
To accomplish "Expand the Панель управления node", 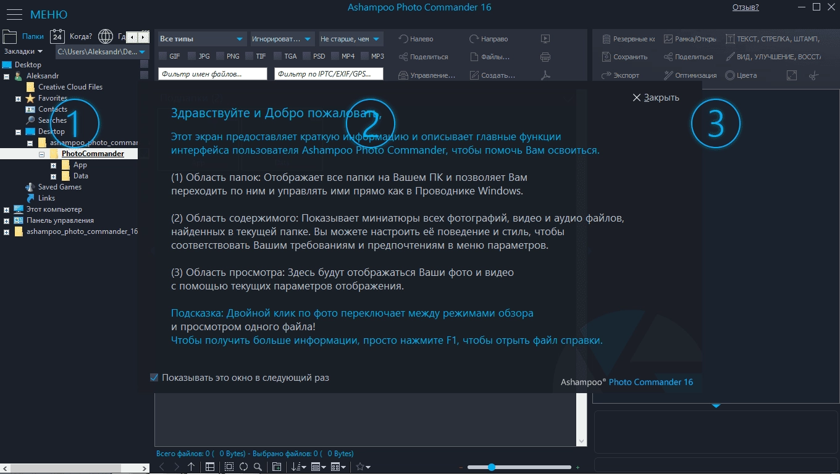I will point(7,221).
